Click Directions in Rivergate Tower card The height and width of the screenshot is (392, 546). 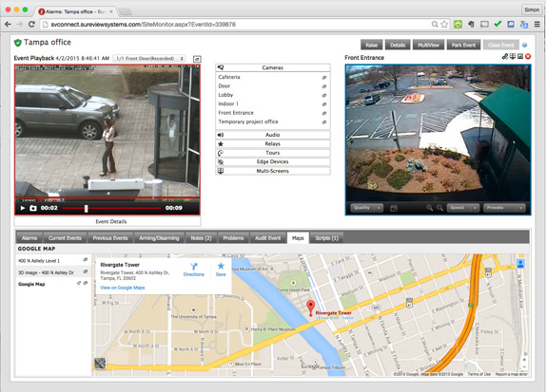point(194,270)
